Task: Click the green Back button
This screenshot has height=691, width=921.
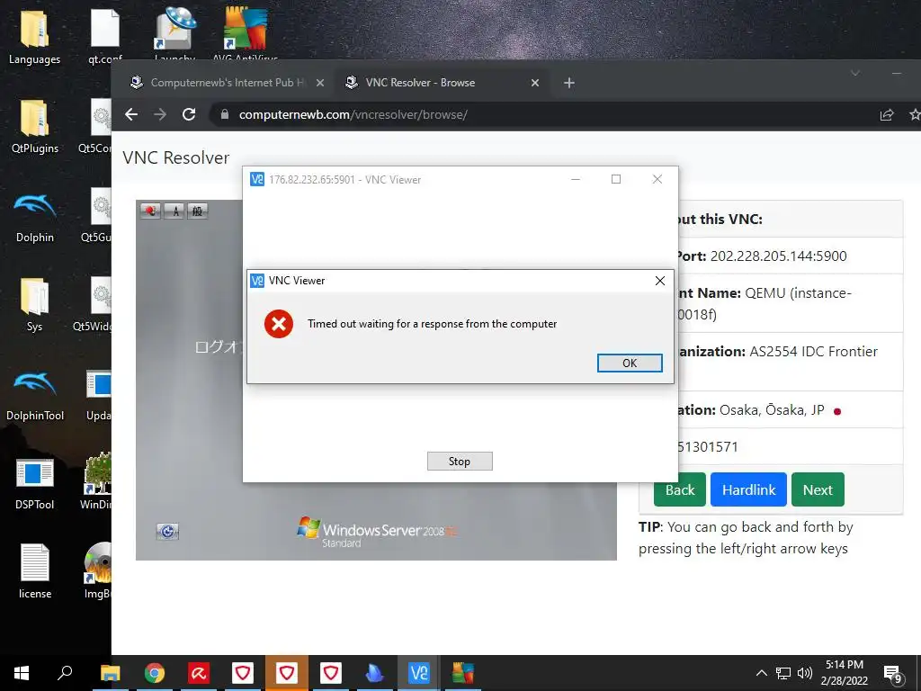Action: pos(680,489)
